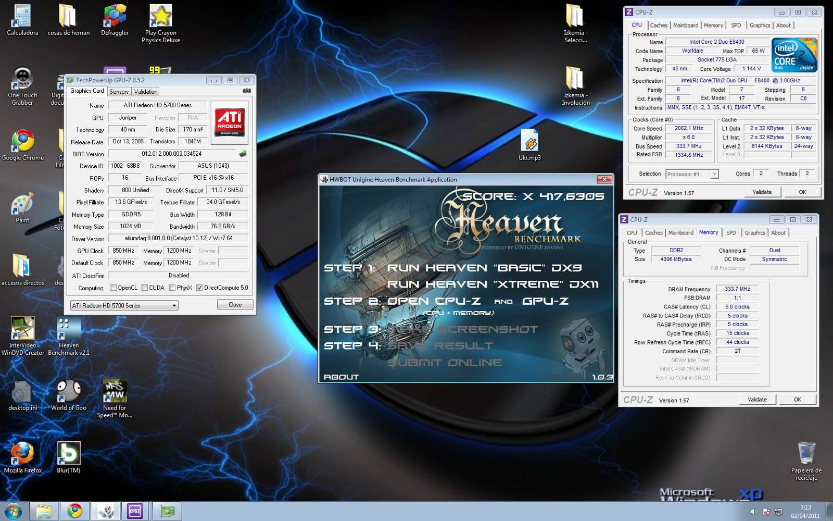Screen dimensions: 833x521
Task: Open the Papelera de reciclaje
Action: (806, 462)
